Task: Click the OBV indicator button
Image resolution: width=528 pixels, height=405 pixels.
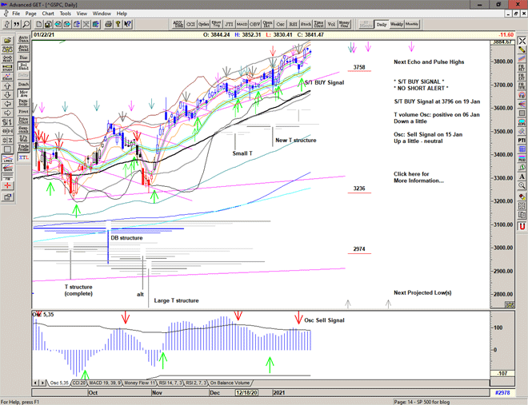Action: (255, 25)
